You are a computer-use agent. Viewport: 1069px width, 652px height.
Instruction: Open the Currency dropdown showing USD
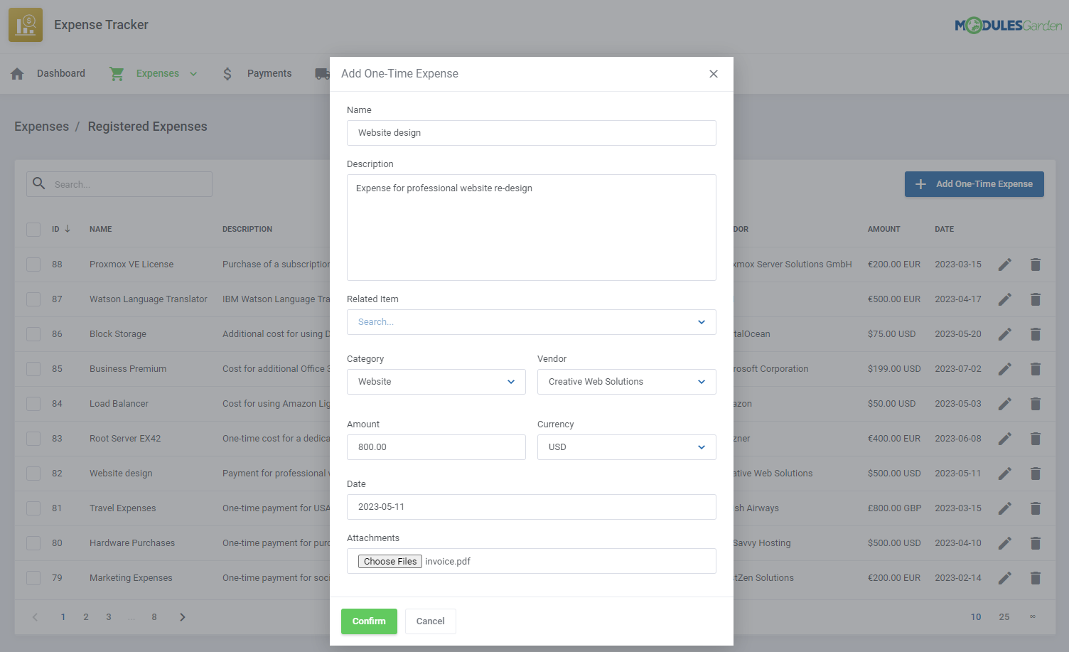626,447
